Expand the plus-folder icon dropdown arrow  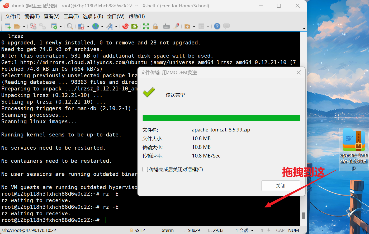194,26
